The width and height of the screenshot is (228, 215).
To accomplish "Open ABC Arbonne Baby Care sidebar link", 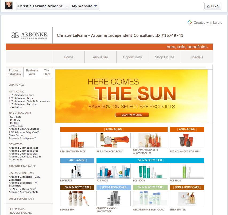I will [24, 132].
